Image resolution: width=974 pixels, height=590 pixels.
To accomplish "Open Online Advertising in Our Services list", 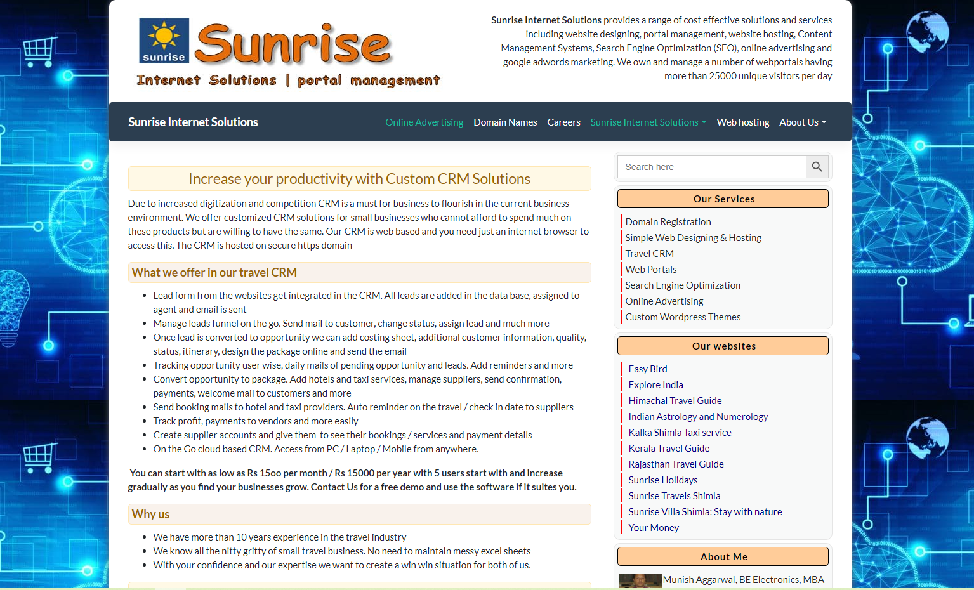I will 664,301.
